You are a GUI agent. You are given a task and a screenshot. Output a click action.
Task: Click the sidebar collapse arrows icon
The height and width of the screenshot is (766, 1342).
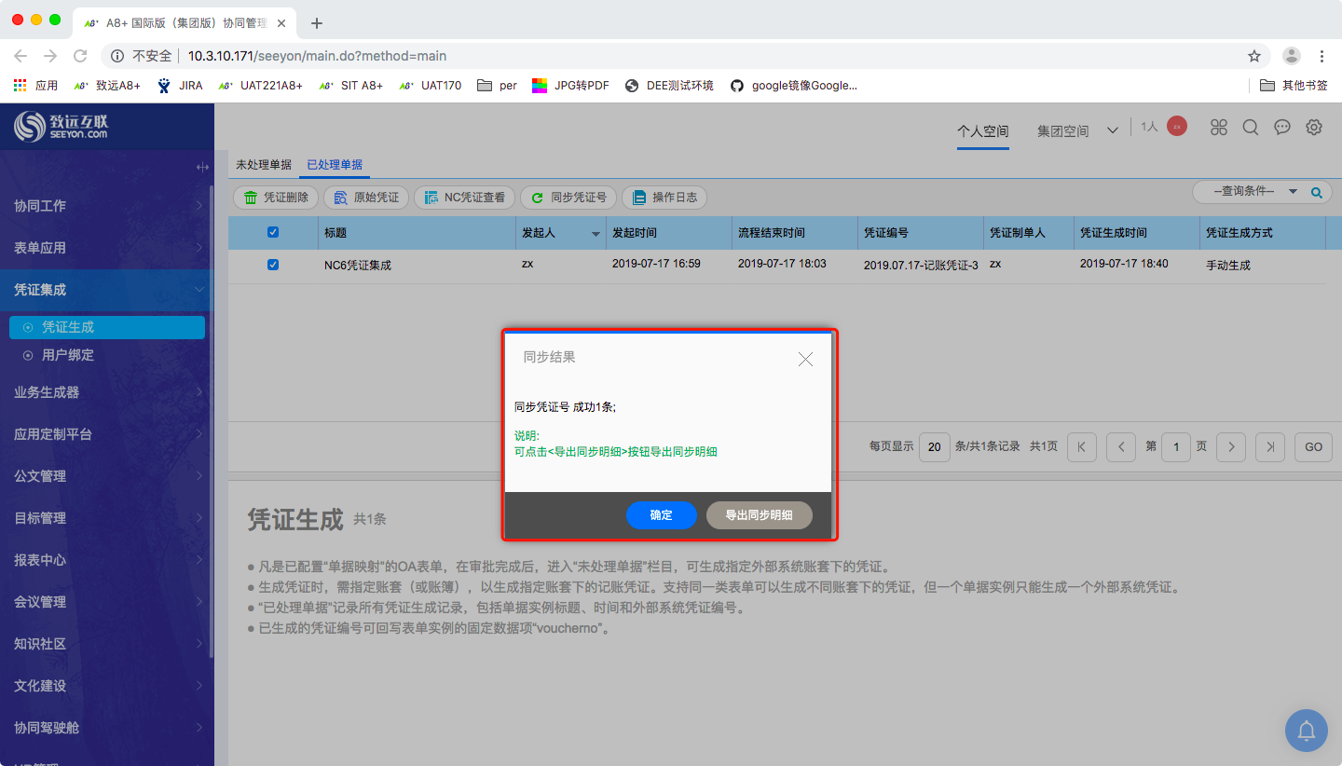(x=202, y=168)
